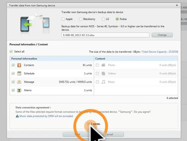
Task: Select the Apple radio button
Action: (x=63, y=19)
